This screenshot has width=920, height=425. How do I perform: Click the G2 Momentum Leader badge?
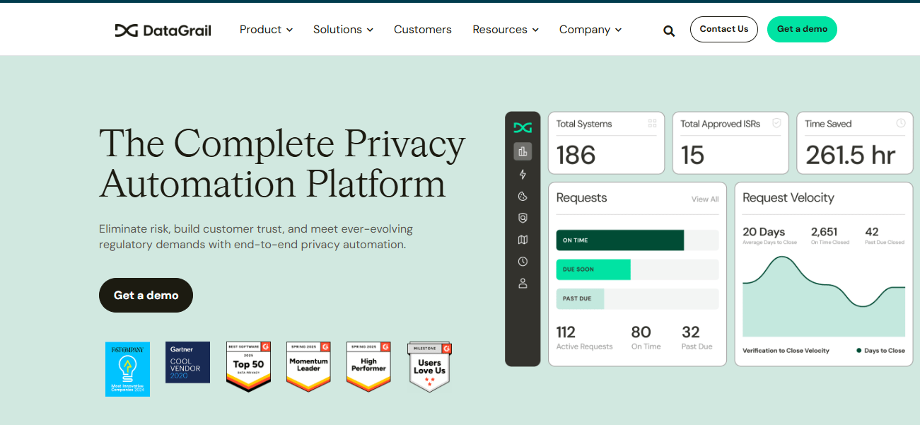click(x=308, y=366)
